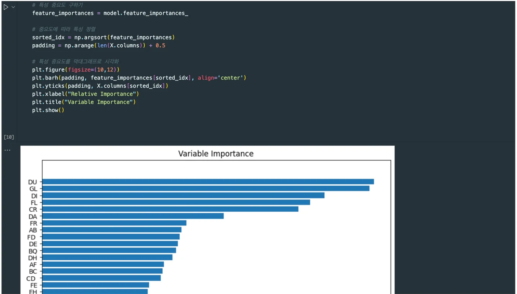Click the comment '# 중요도에 따라 특성 정렬'
Screen dimensions: 517x294
pyautogui.click(x=64, y=29)
